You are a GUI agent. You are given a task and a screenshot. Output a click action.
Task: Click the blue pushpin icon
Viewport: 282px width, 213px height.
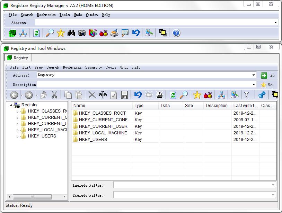tap(262, 95)
